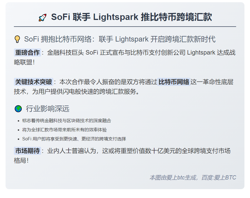
Task: Click the rocket emoji in the title
Action: point(42,18)
